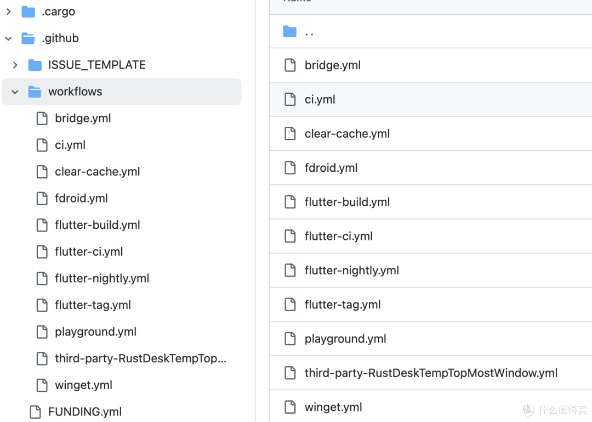The width and height of the screenshot is (592, 422).
Task: Click the workflows folder icon
Action: point(34,92)
